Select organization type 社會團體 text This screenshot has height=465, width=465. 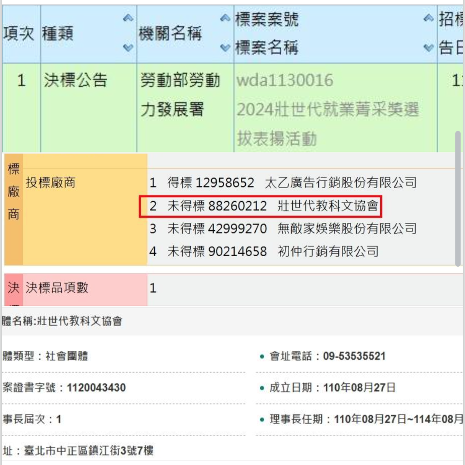tap(67, 356)
